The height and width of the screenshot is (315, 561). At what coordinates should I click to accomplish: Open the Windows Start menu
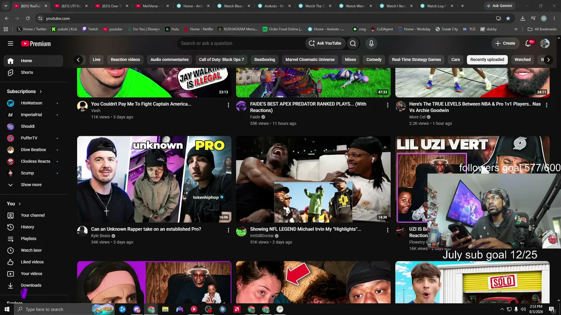[7, 309]
